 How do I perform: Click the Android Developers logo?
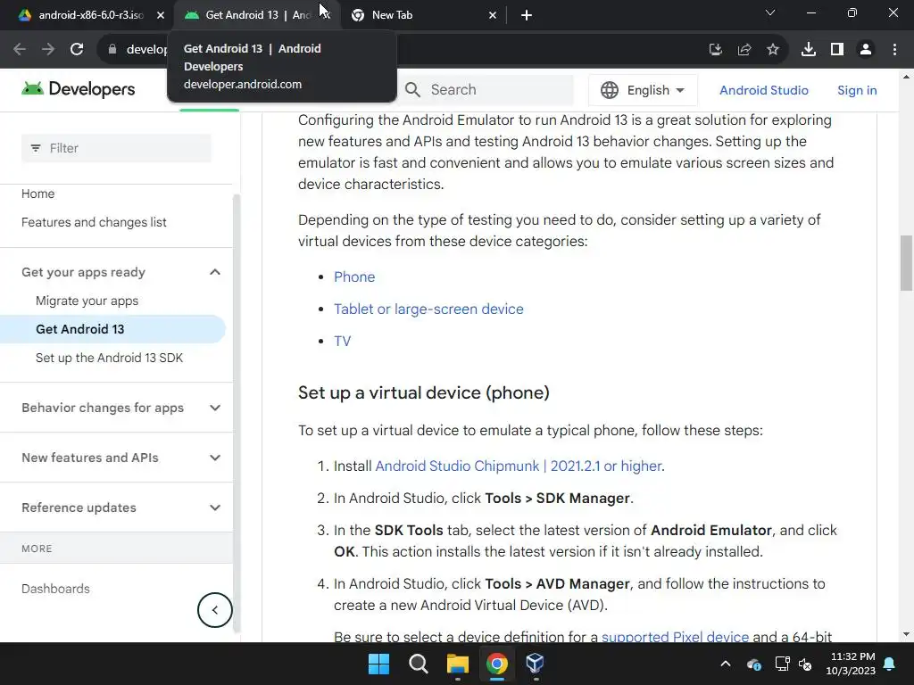79,89
